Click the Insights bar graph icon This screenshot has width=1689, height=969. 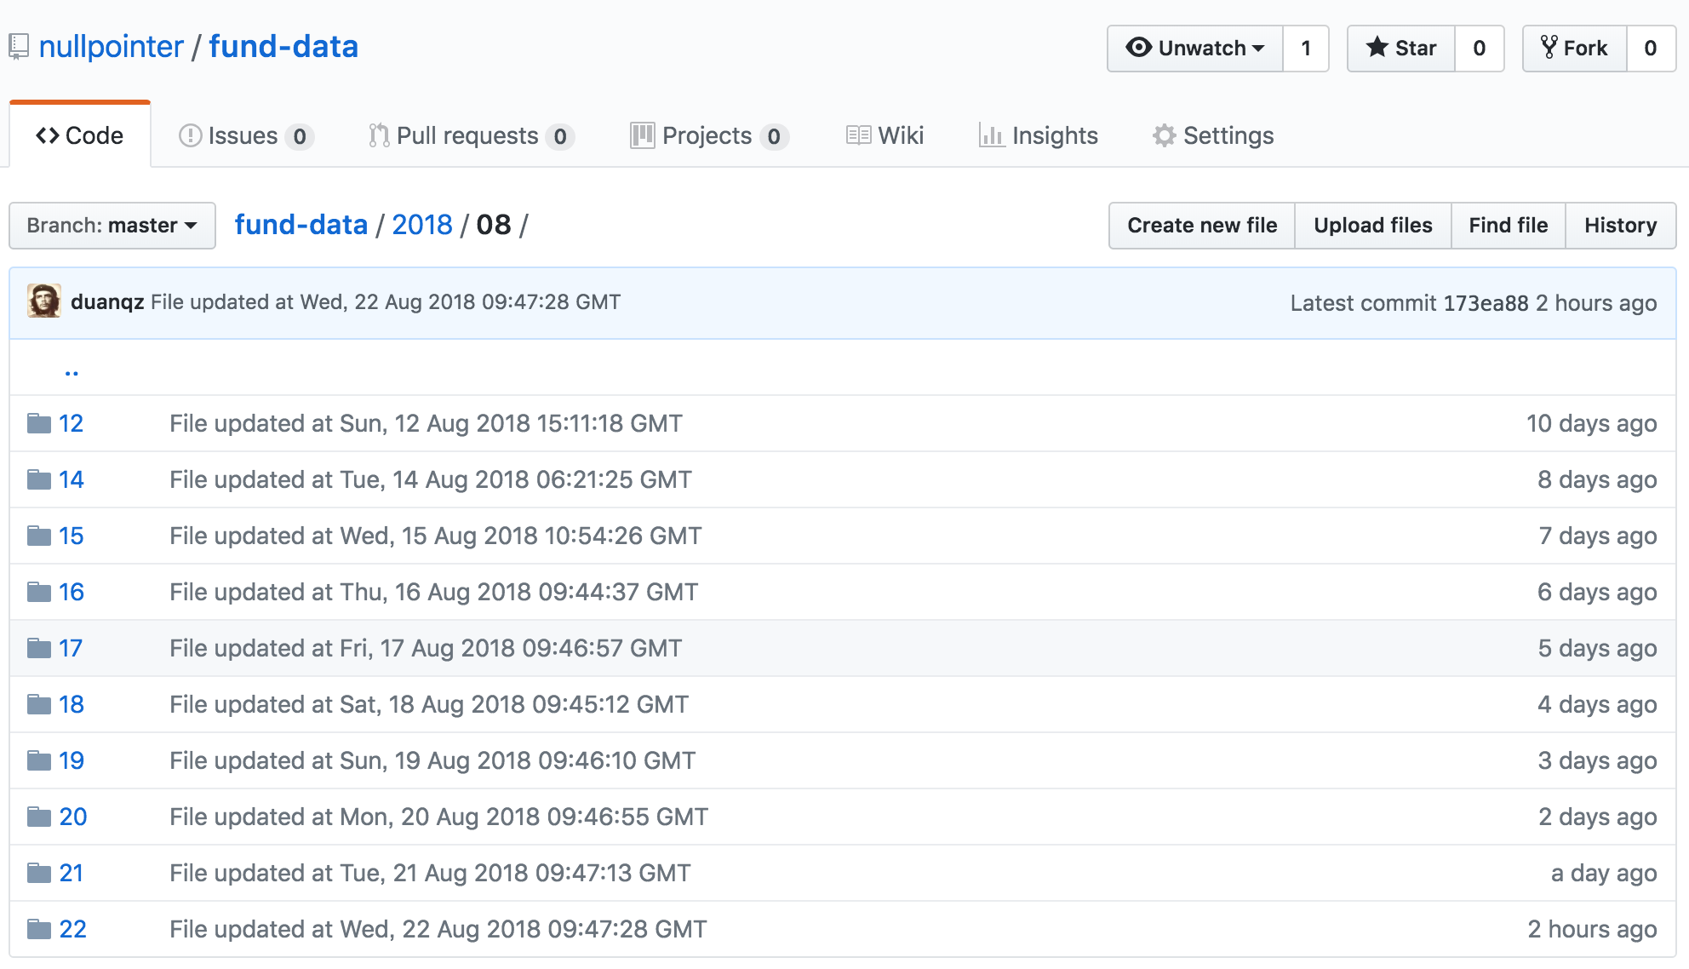pos(991,136)
